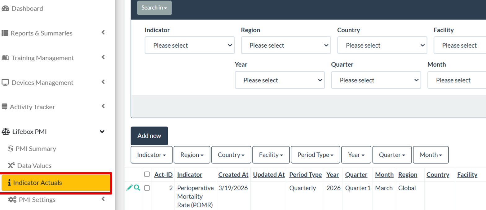This screenshot has height=210, width=486.
Task: Open the Period Type column filter button
Action: [x=315, y=155]
